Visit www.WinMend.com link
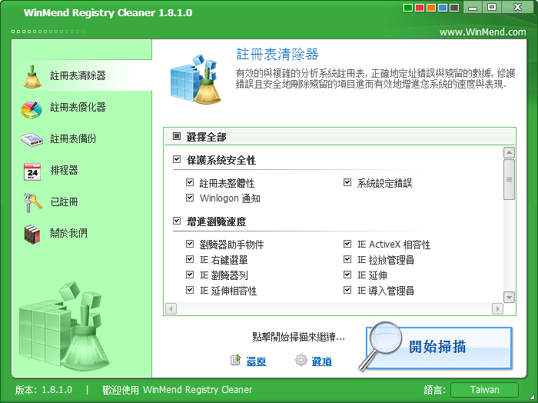This screenshot has width=538, height=403. (483, 32)
